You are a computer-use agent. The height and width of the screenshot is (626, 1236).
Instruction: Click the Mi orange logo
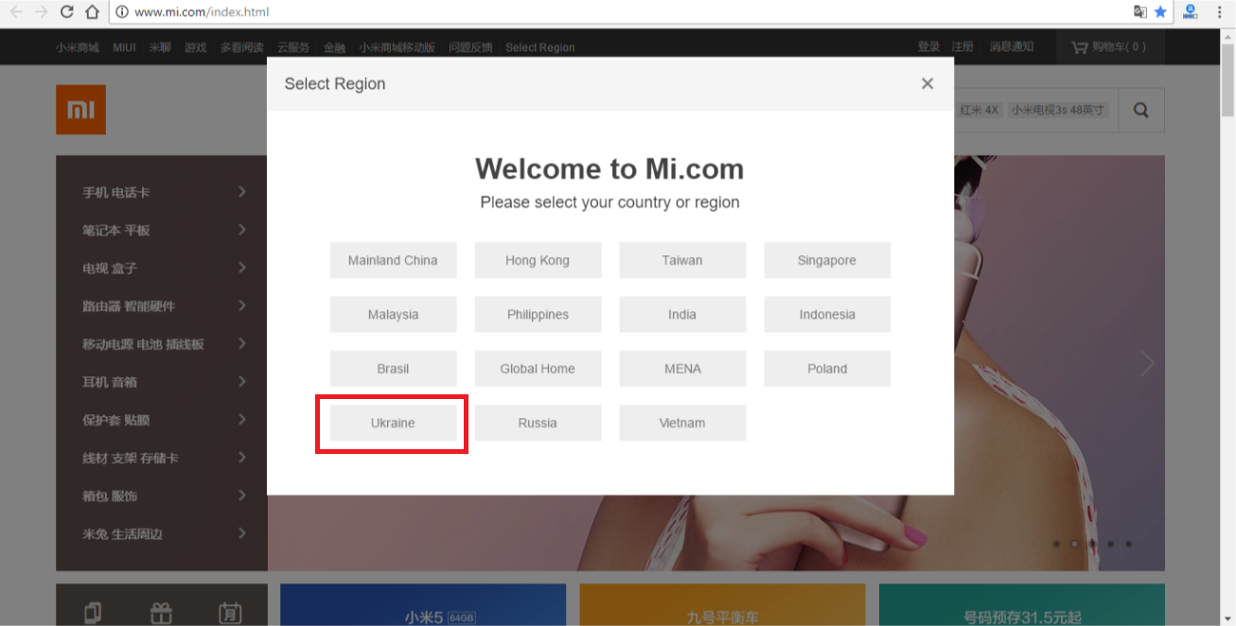tap(80, 110)
